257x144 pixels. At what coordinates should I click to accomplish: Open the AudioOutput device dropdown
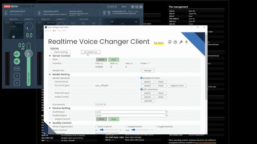[x=131, y=116]
